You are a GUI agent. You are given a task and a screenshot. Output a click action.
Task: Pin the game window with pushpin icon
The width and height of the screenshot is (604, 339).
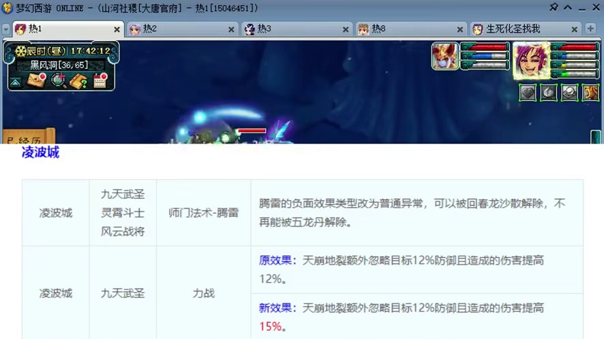point(554,7)
